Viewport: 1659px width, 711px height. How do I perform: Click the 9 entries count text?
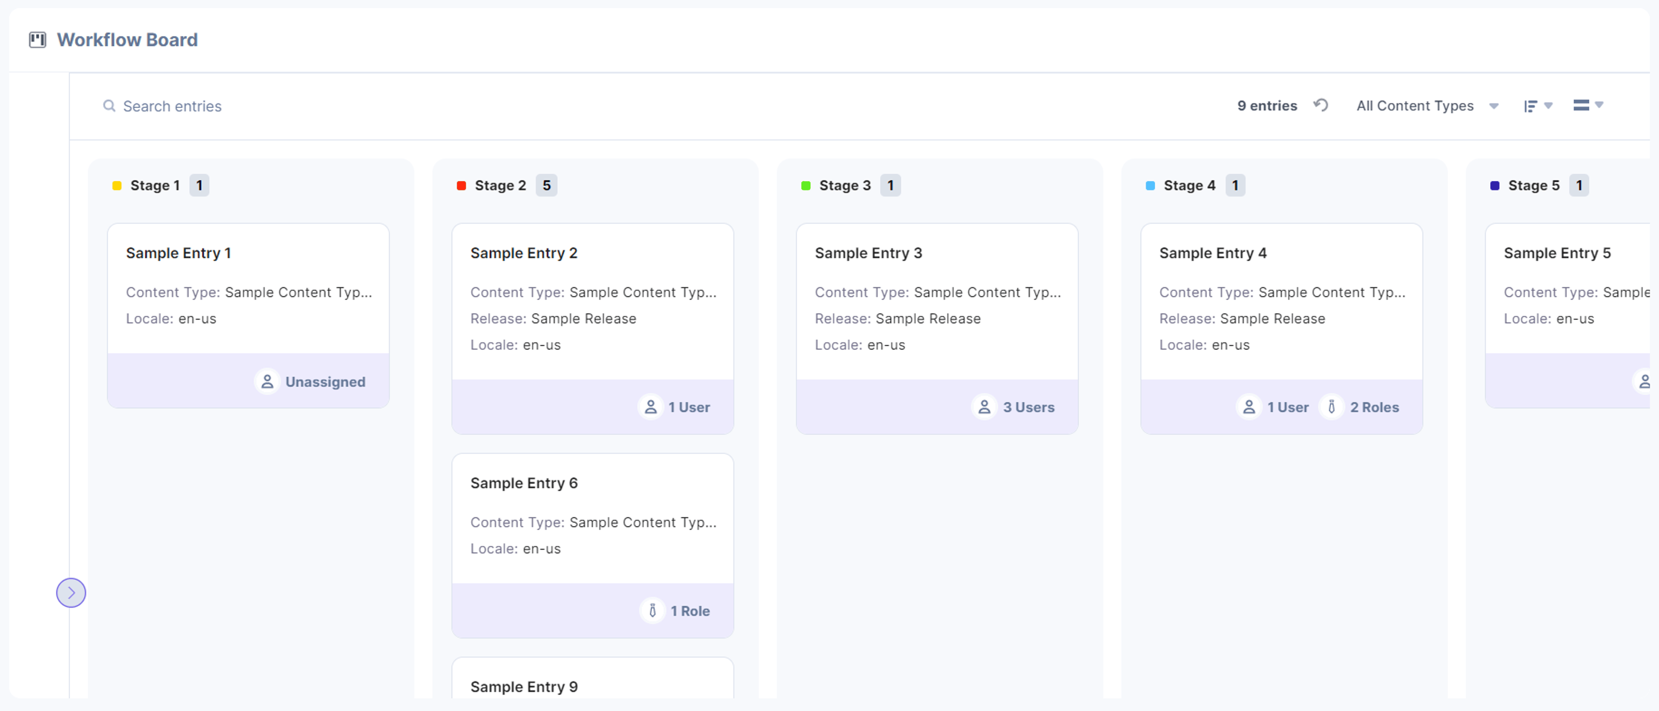[1267, 105]
